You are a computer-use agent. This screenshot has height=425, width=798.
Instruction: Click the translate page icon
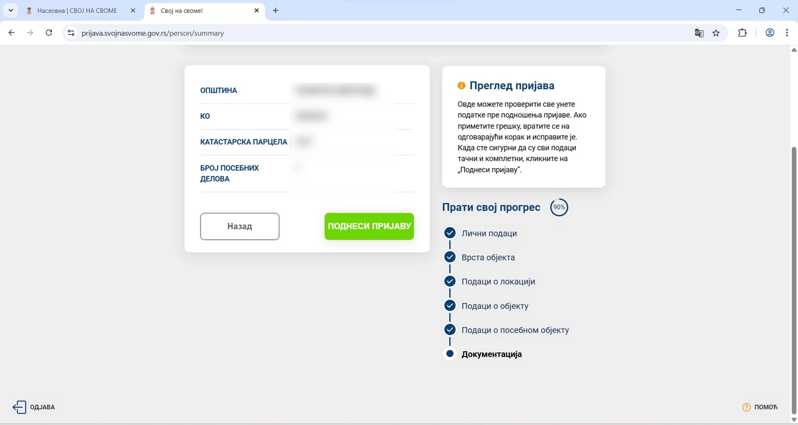point(699,33)
